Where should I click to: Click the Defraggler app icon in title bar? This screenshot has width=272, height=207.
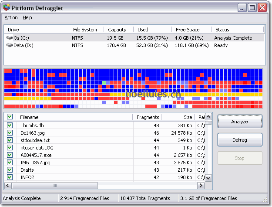click(7, 7)
